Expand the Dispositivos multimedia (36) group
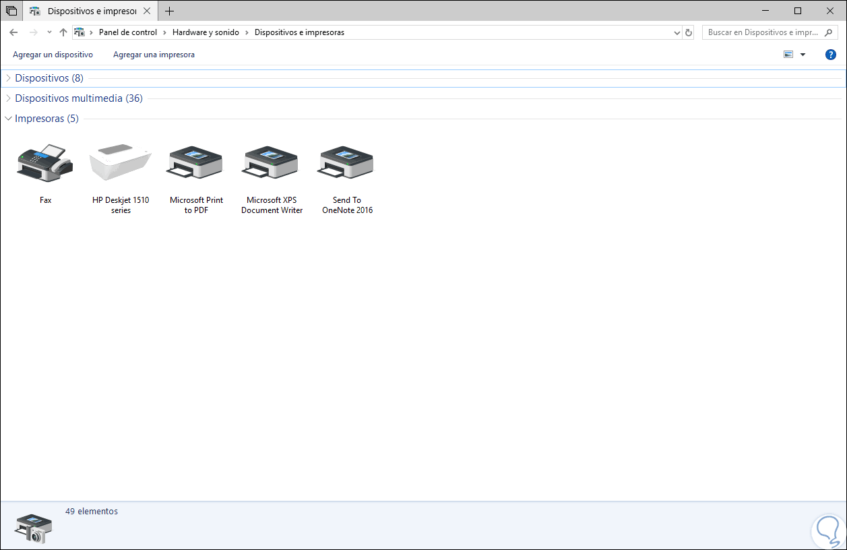847x550 pixels. click(x=8, y=98)
